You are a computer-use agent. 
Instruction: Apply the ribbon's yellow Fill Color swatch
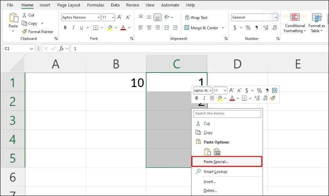[110, 28]
